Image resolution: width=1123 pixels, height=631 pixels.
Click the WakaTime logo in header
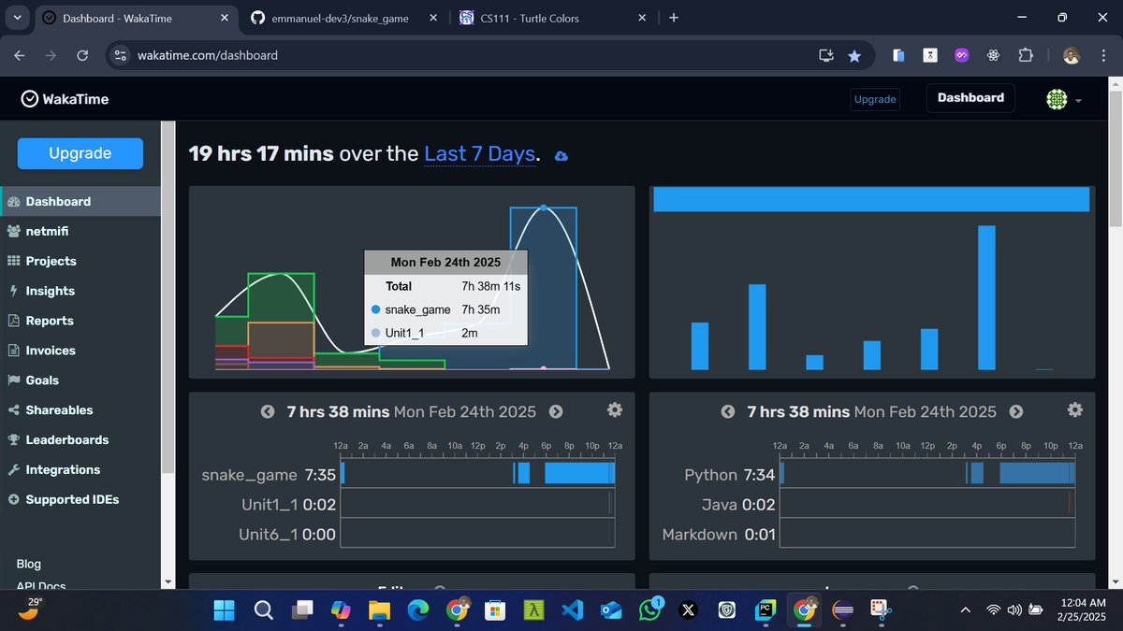pyautogui.click(x=65, y=98)
